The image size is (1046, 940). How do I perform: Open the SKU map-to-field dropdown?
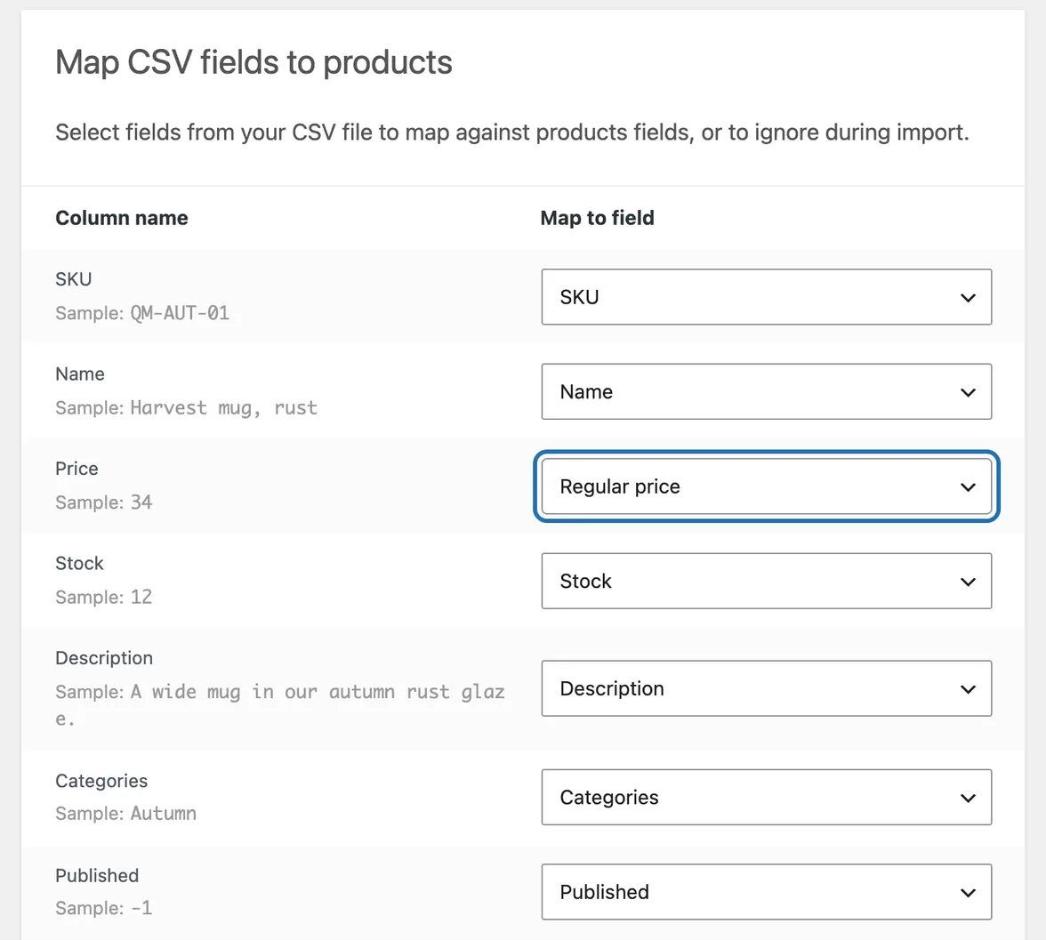click(x=767, y=297)
